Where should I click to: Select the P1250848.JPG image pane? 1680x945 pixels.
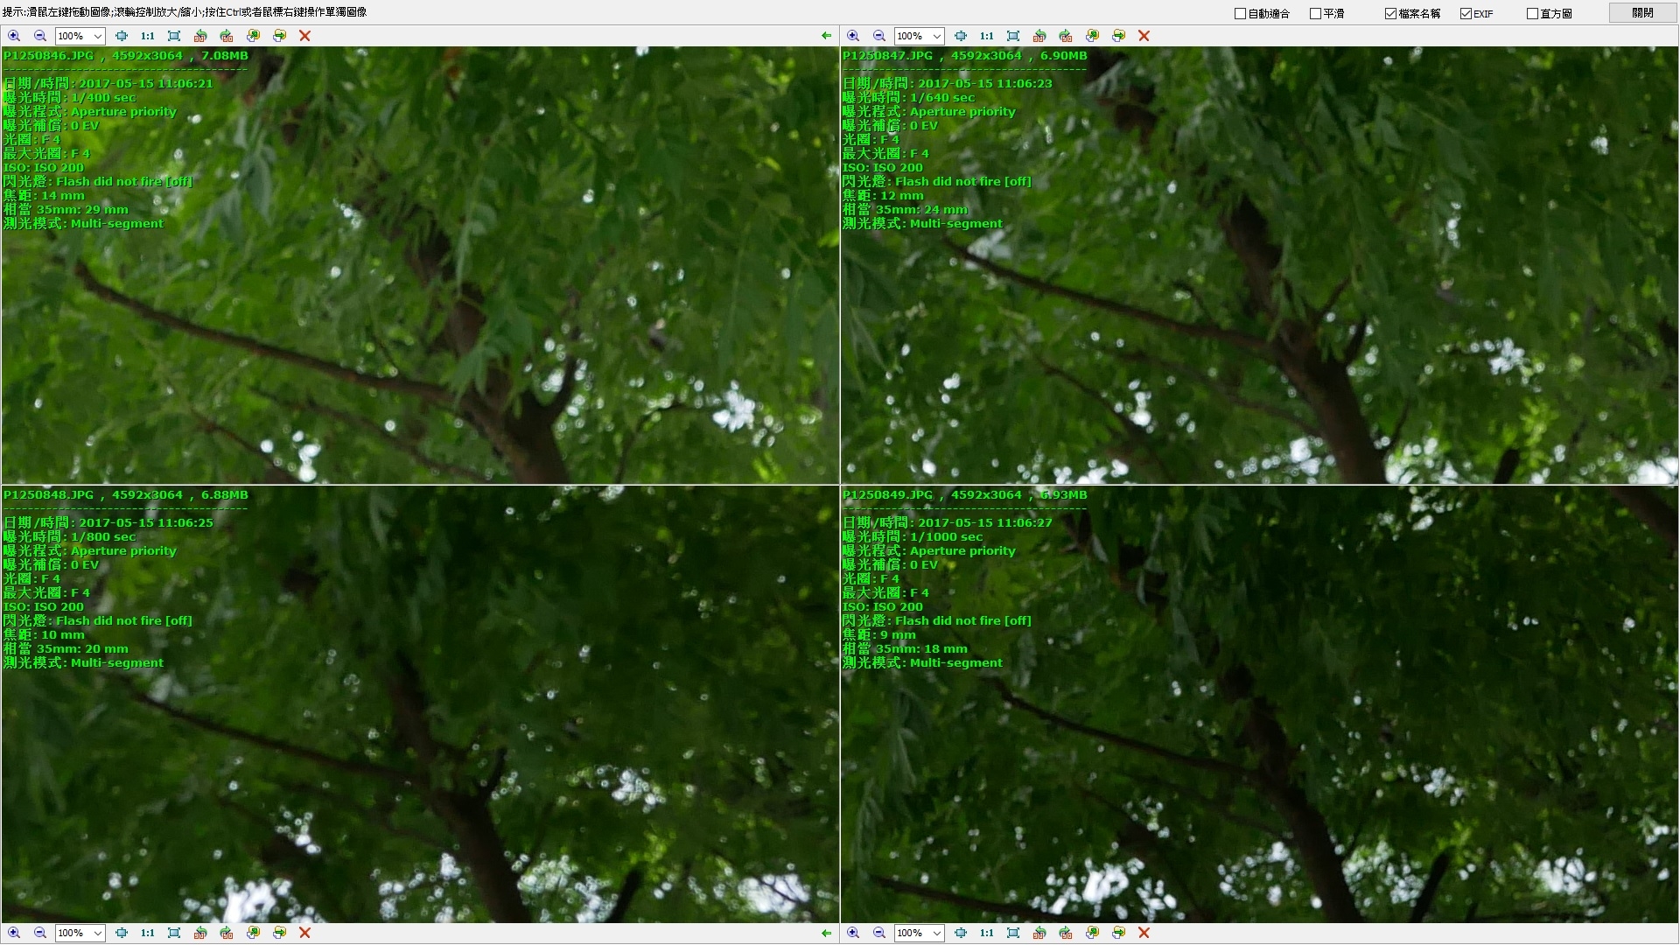point(420,704)
